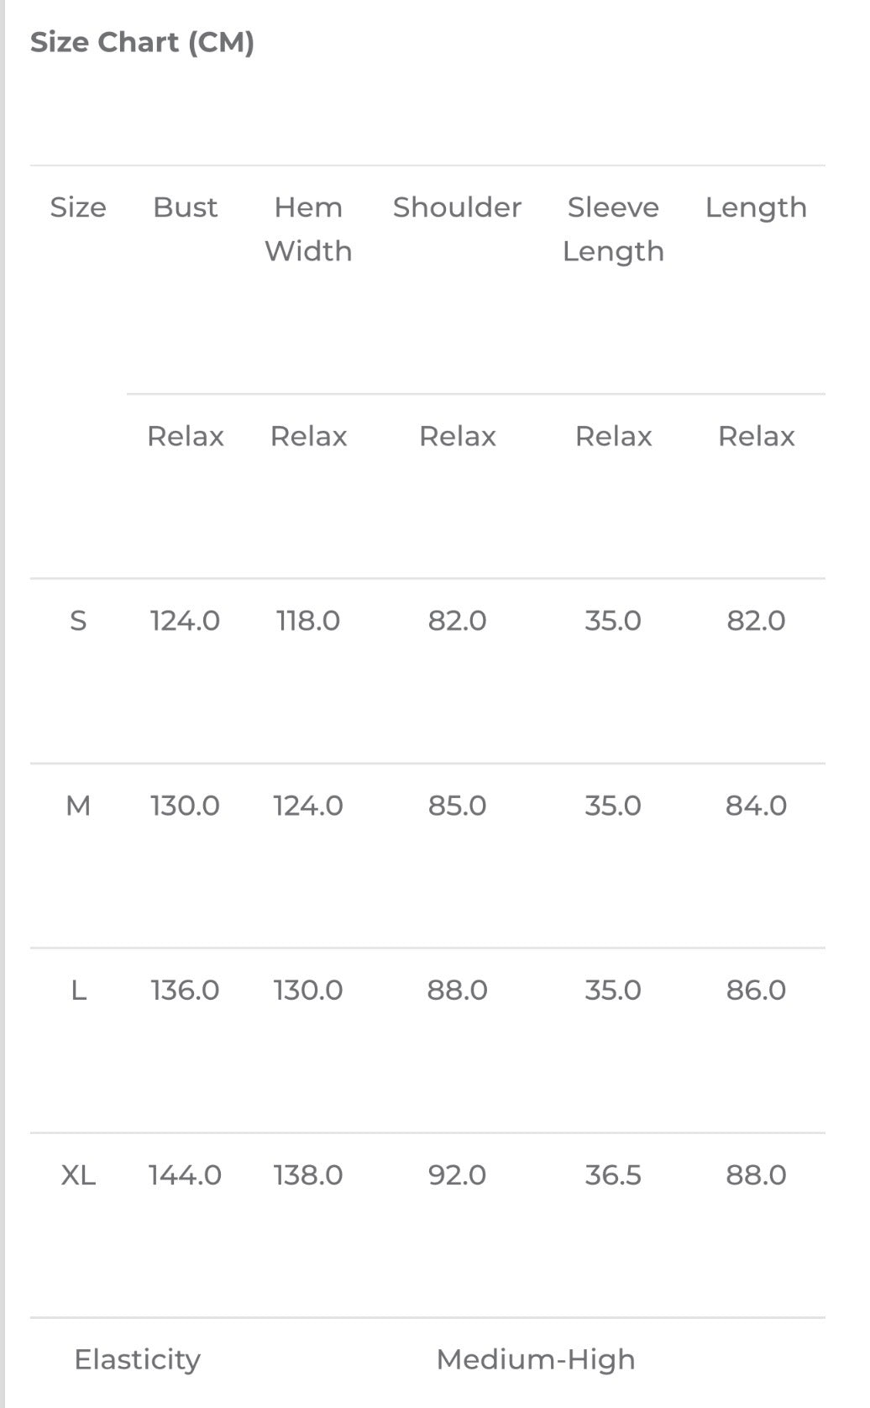Click the XL size row label

pyautogui.click(x=78, y=1174)
